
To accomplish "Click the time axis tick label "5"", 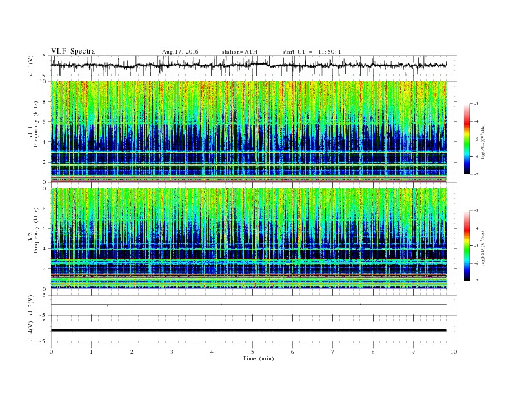I will click(x=252, y=352).
